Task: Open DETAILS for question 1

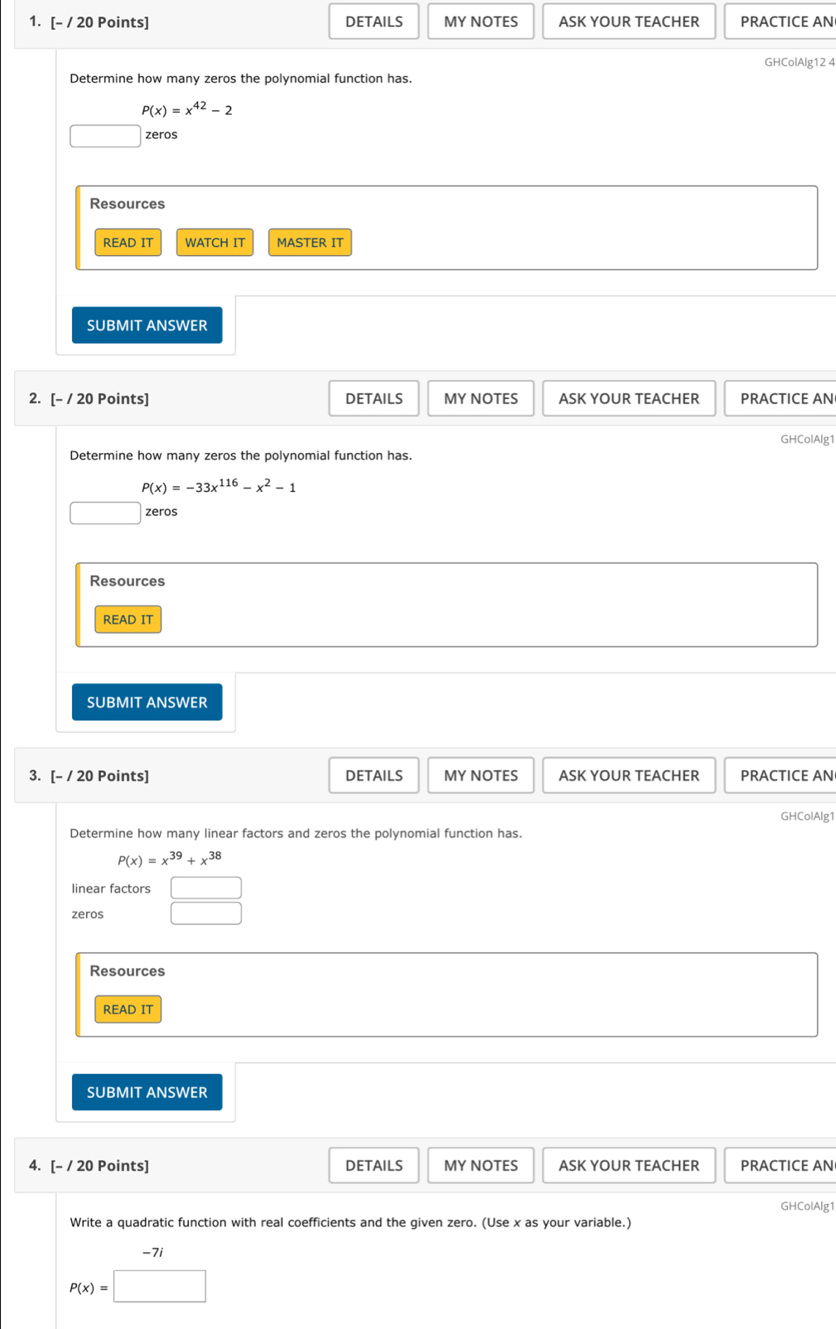Action: (373, 22)
